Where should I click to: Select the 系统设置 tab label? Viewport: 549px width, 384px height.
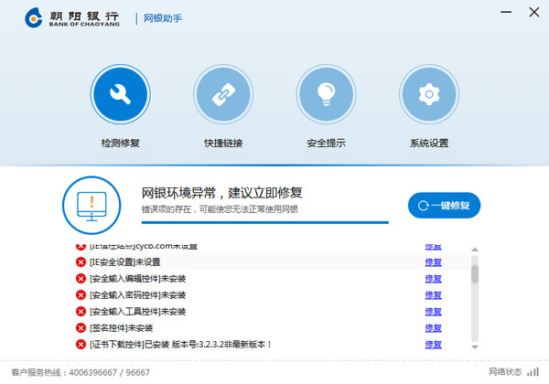pyautogui.click(x=429, y=143)
